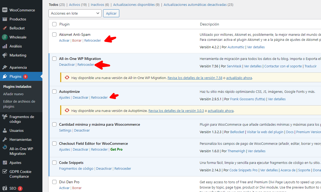Click the Ajustes sliders icon
Image resolution: width=321 pixels, height=192 pixels.
click(5, 163)
